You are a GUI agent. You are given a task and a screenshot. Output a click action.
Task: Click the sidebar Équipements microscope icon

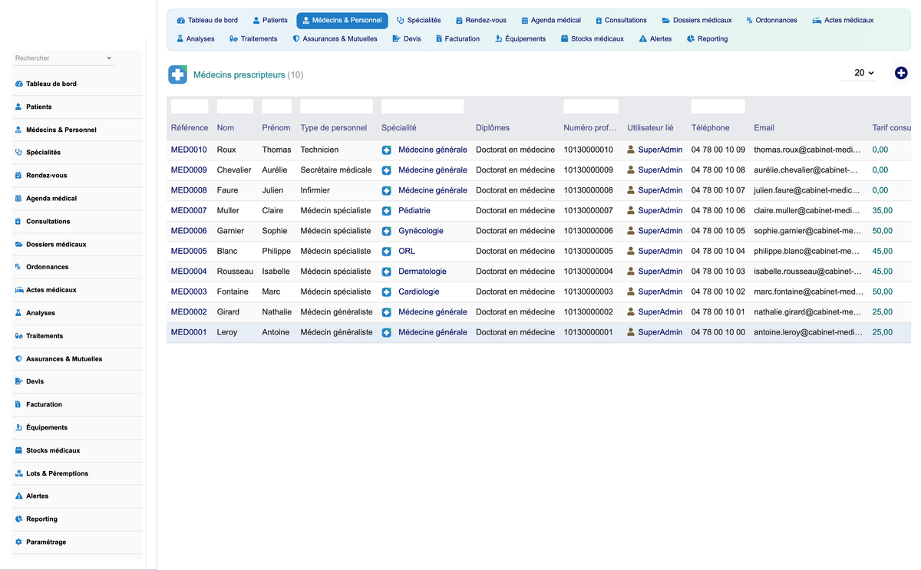19,427
